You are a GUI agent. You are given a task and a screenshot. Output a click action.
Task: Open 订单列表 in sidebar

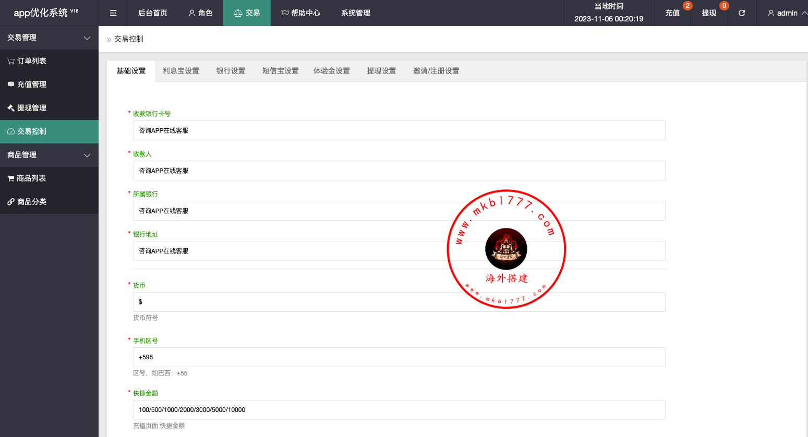click(49, 61)
